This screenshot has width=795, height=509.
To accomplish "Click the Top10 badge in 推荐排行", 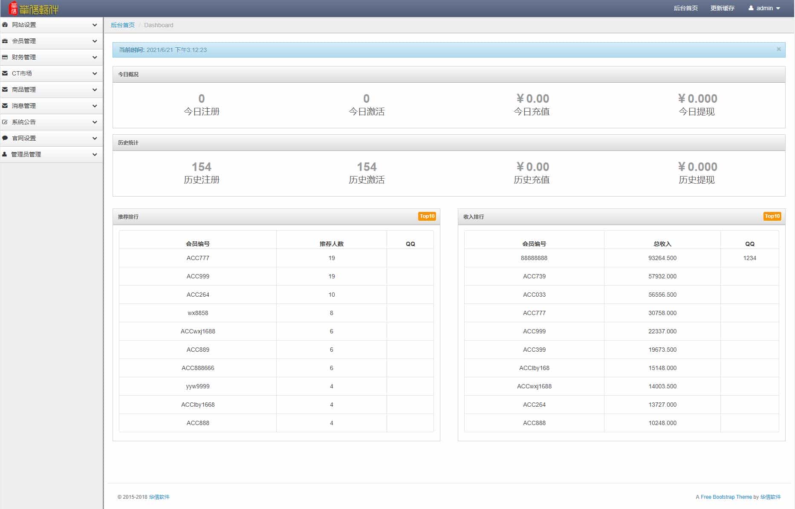I will tap(427, 216).
